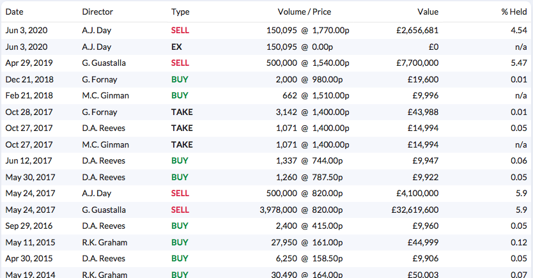Open G. Fornay in Dec 21, 2018 row
The height and width of the screenshot is (278, 533).
point(100,79)
